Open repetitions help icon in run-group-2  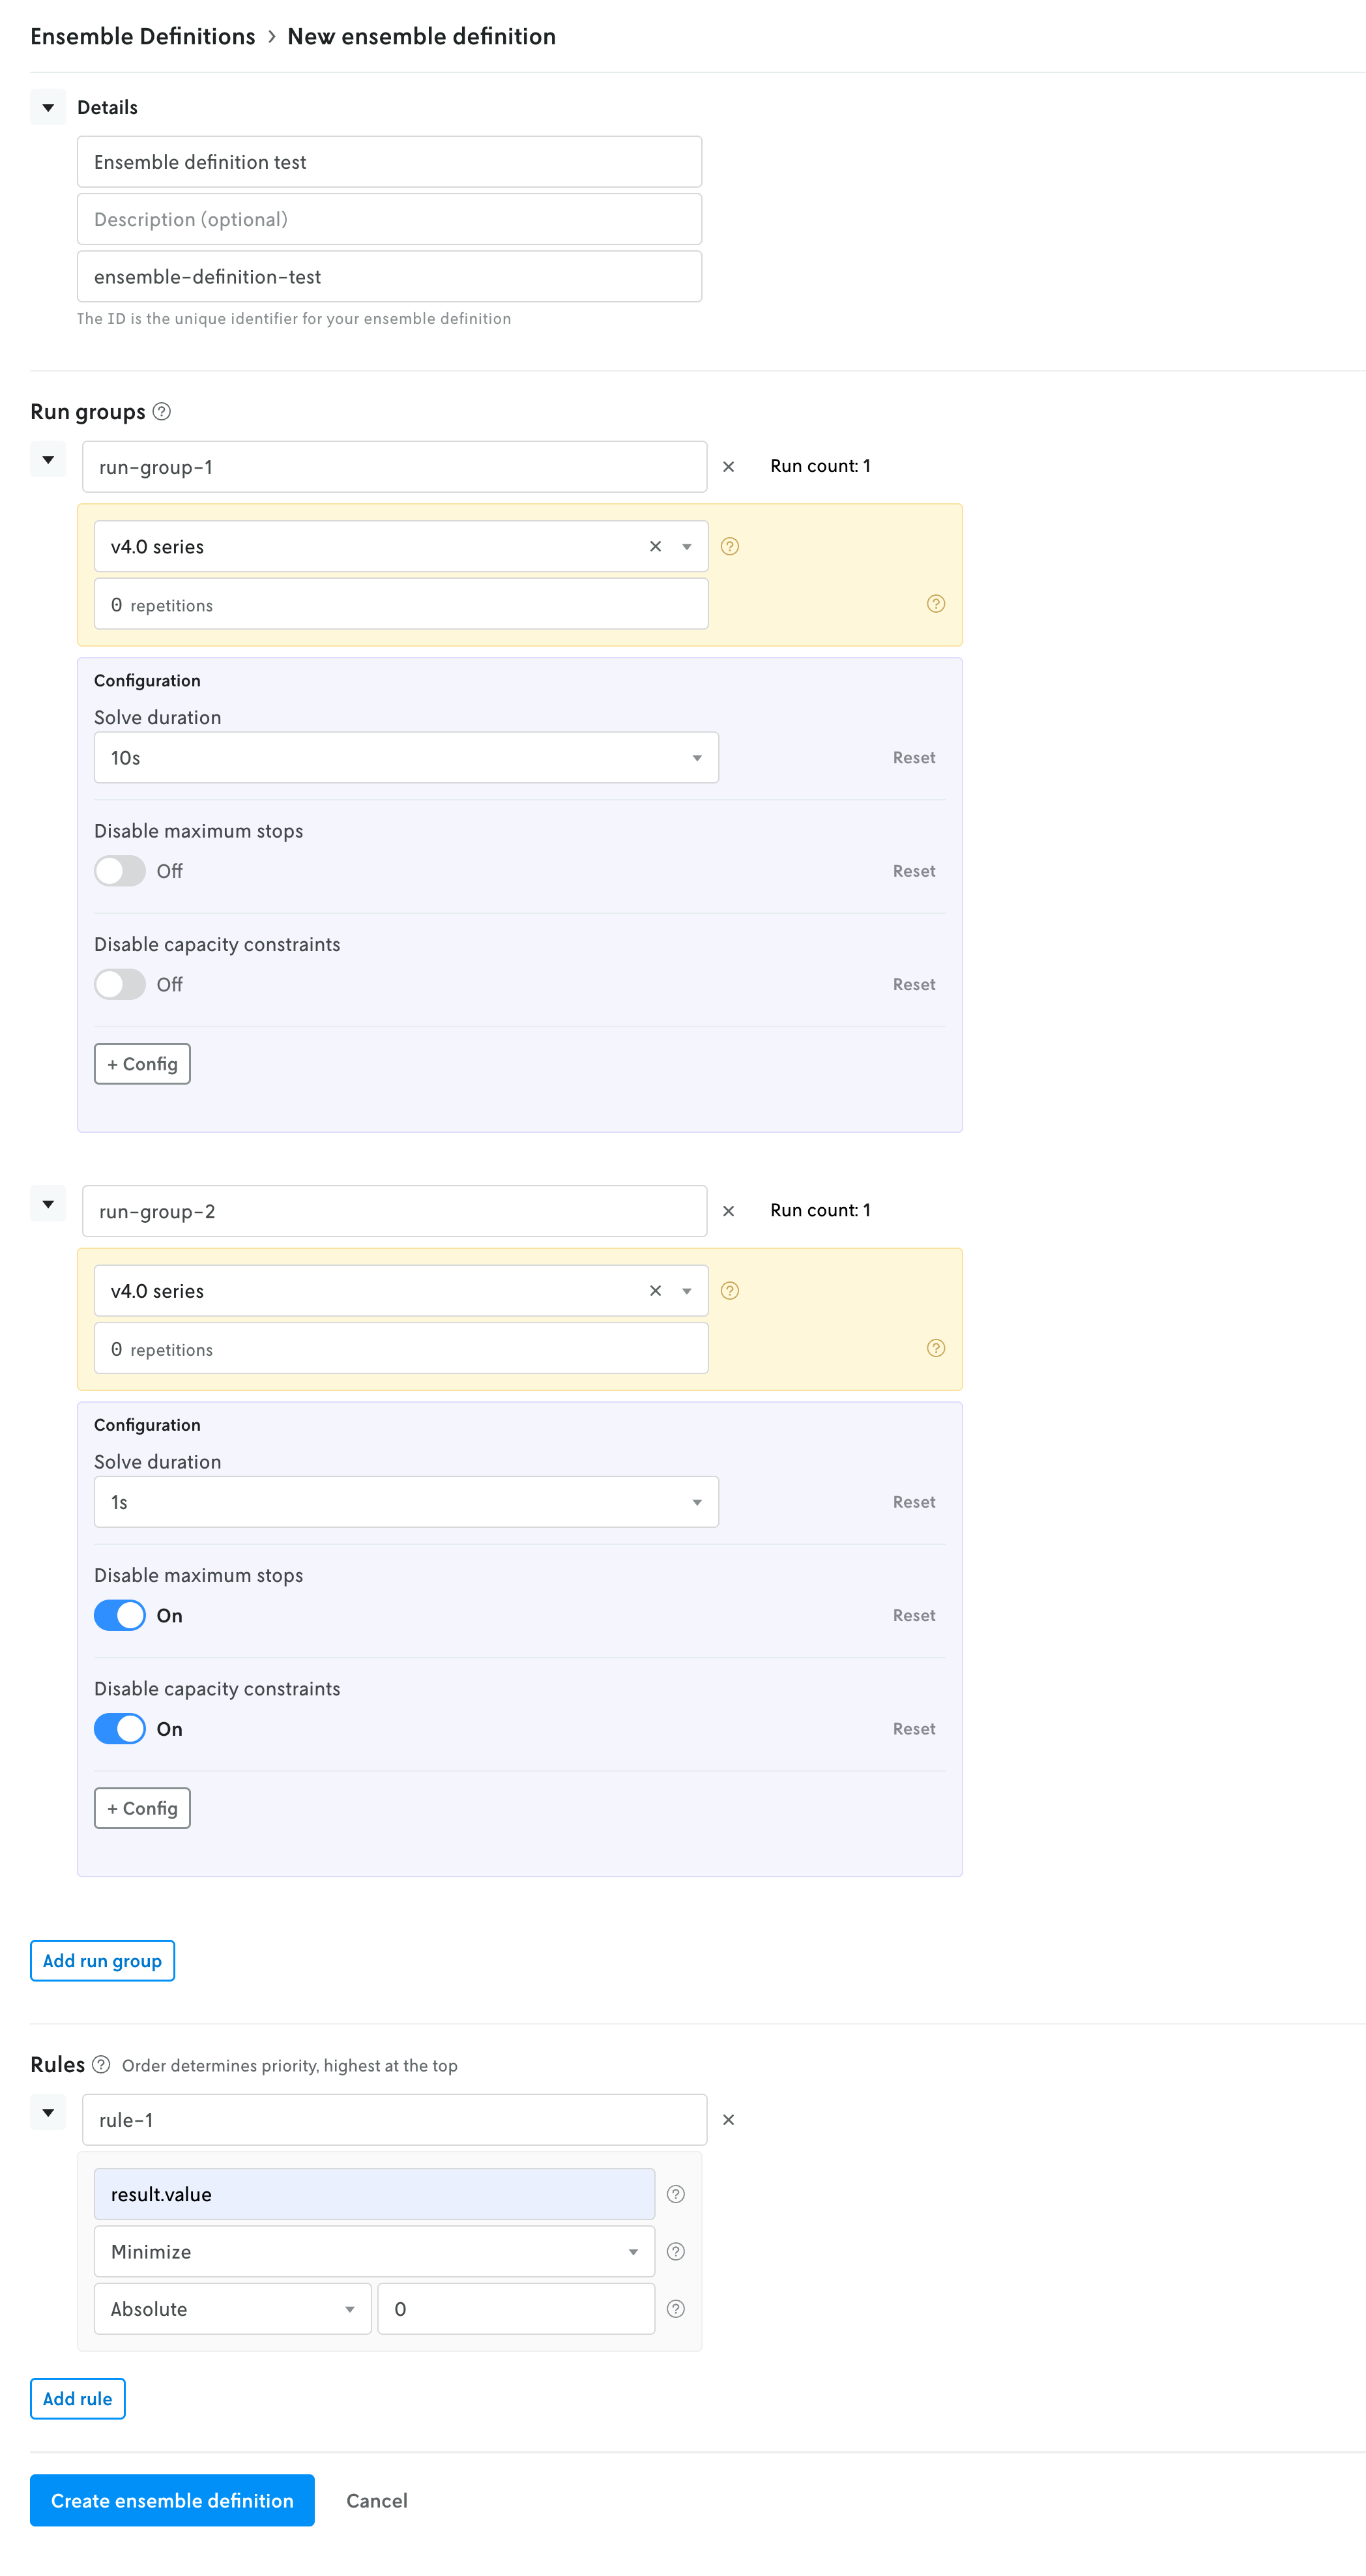pos(936,1348)
